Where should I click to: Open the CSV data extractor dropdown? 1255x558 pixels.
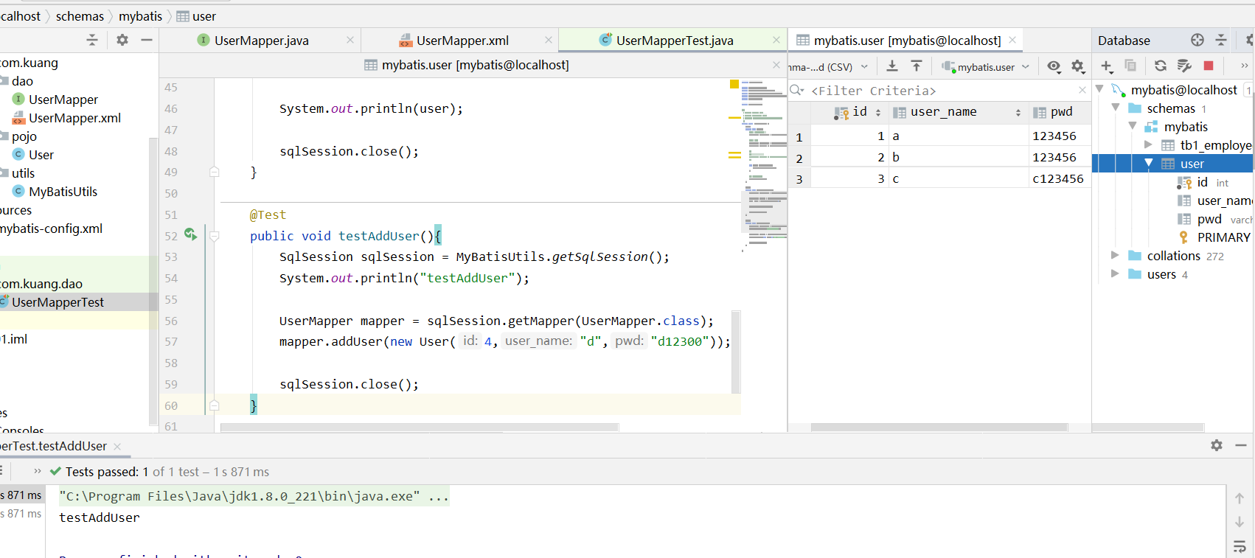pyautogui.click(x=829, y=67)
